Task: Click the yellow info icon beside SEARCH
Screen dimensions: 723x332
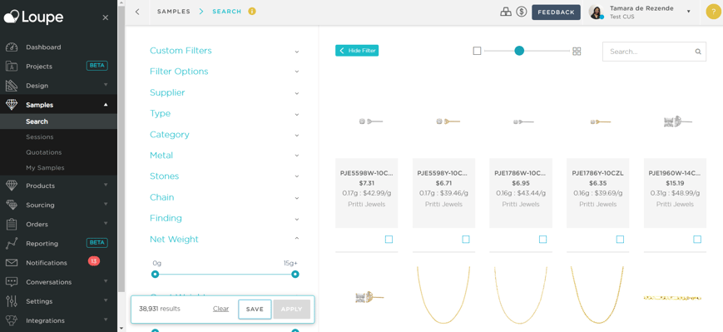Action: (252, 12)
